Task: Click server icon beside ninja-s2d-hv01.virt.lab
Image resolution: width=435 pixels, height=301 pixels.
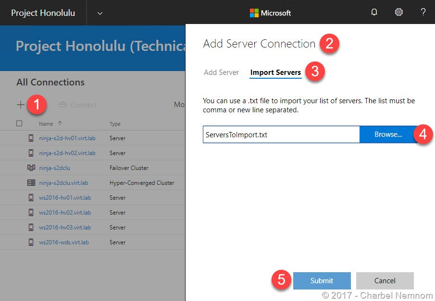Action: pyautogui.click(x=31, y=138)
